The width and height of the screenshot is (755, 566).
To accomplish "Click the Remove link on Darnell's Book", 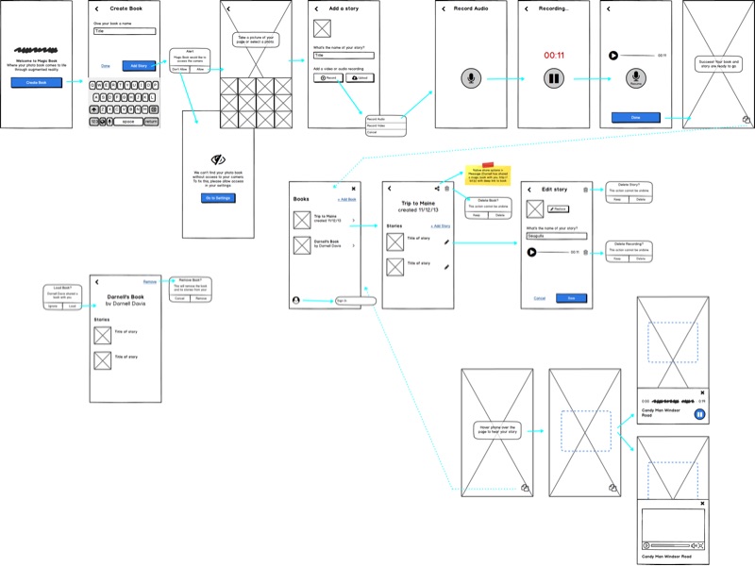I will [x=150, y=281].
